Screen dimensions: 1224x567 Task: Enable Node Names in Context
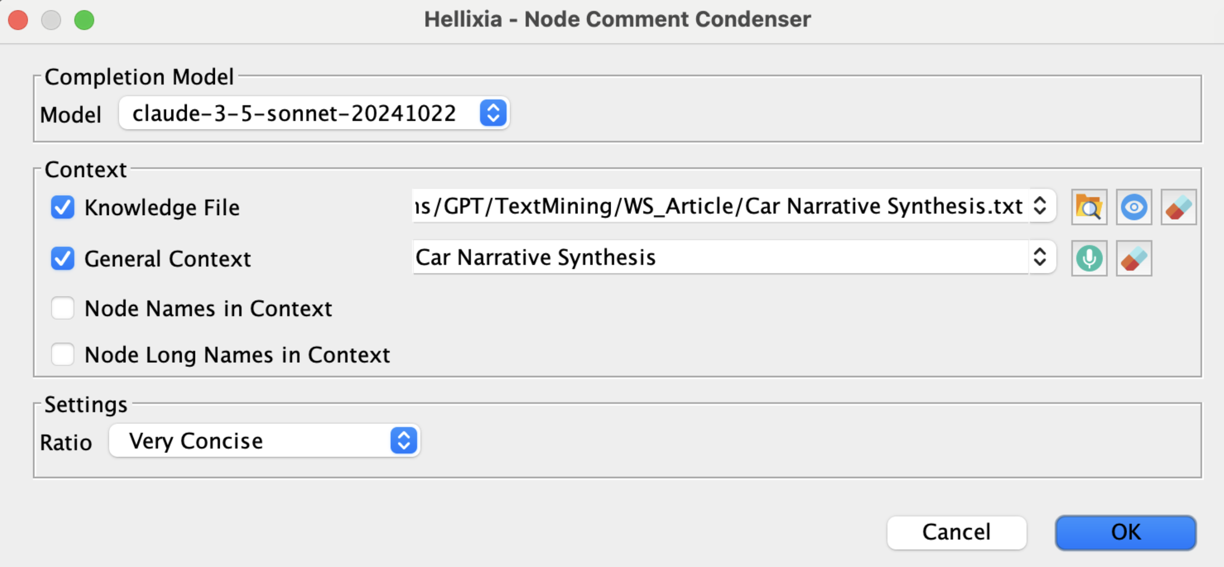[x=63, y=308]
